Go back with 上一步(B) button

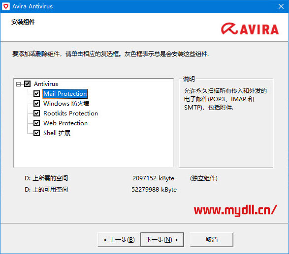[x=119, y=240]
